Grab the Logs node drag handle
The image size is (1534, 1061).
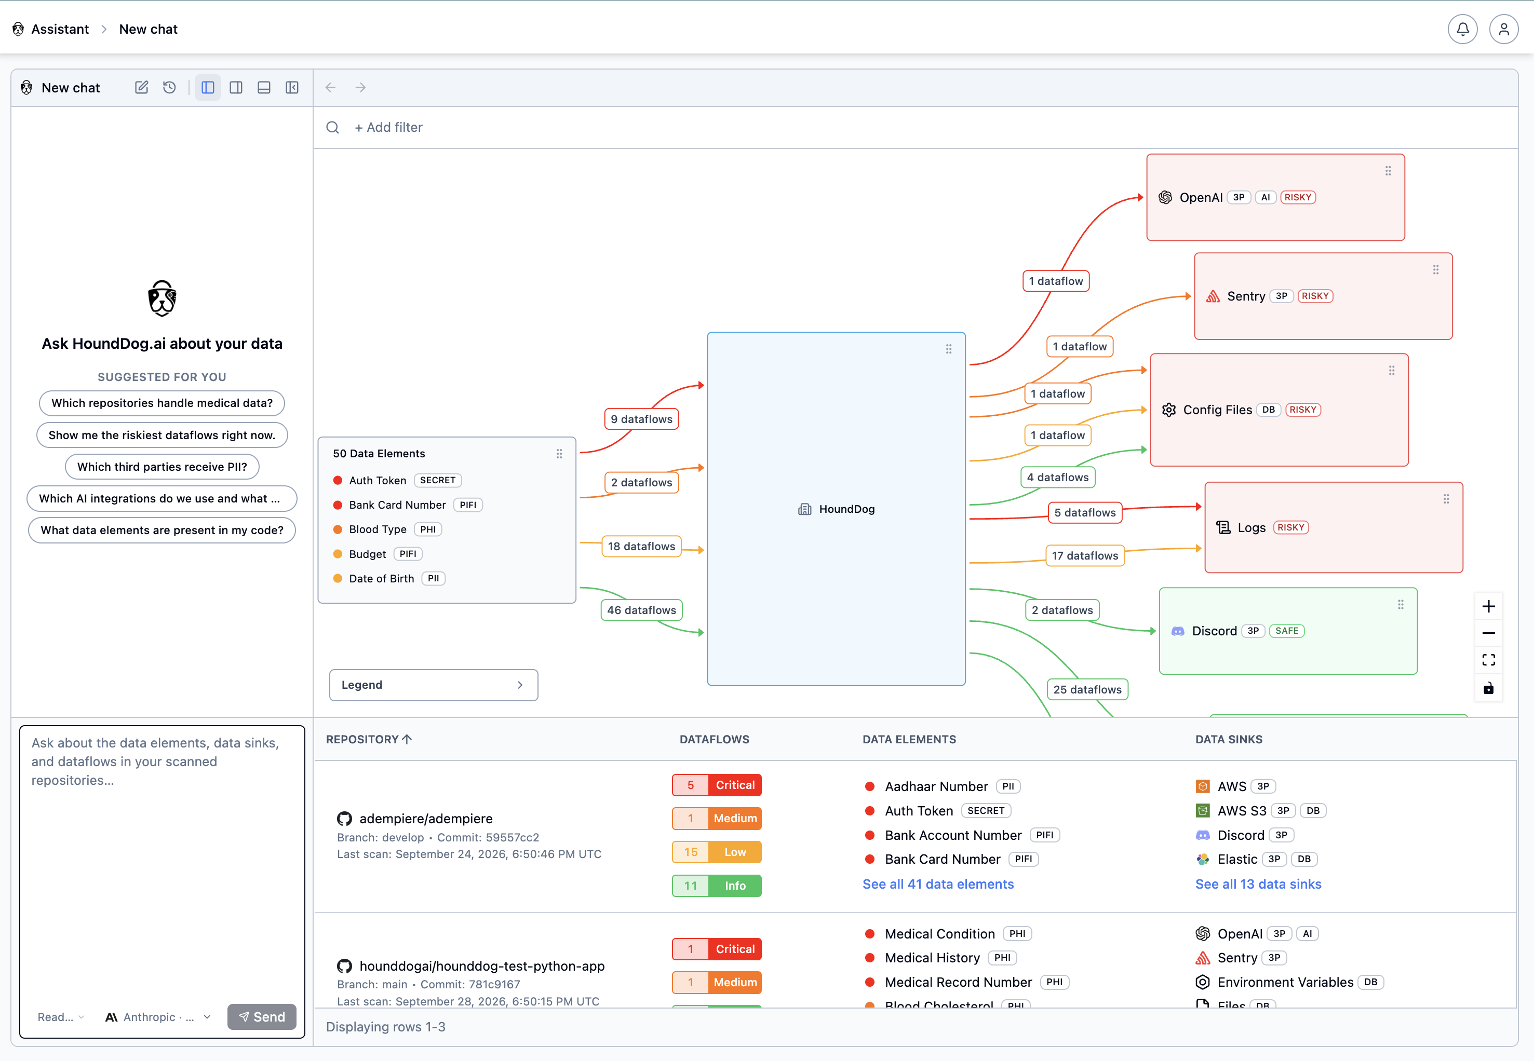(1446, 499)
